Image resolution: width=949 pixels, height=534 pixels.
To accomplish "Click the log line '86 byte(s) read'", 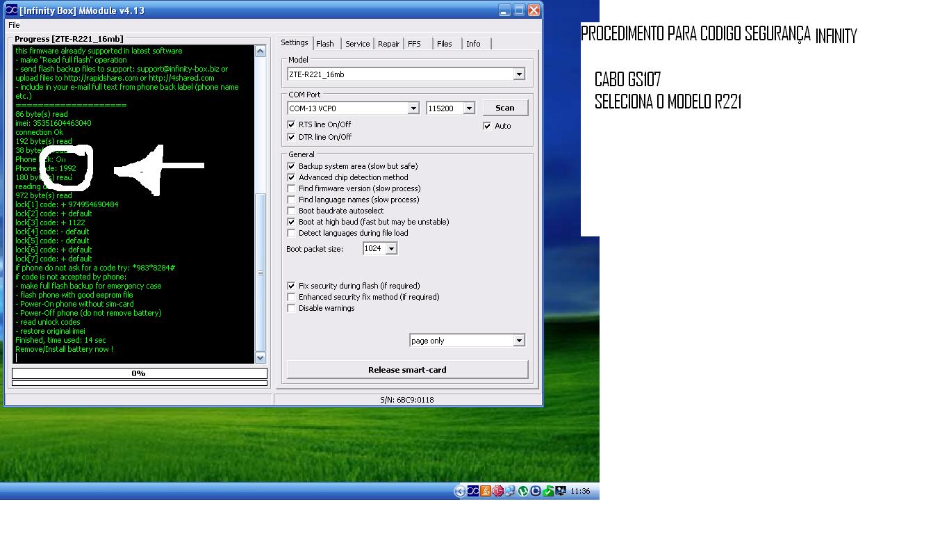I will 42,114.
